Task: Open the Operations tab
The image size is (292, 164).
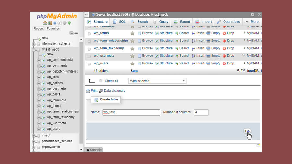Action: coord(228,22)
